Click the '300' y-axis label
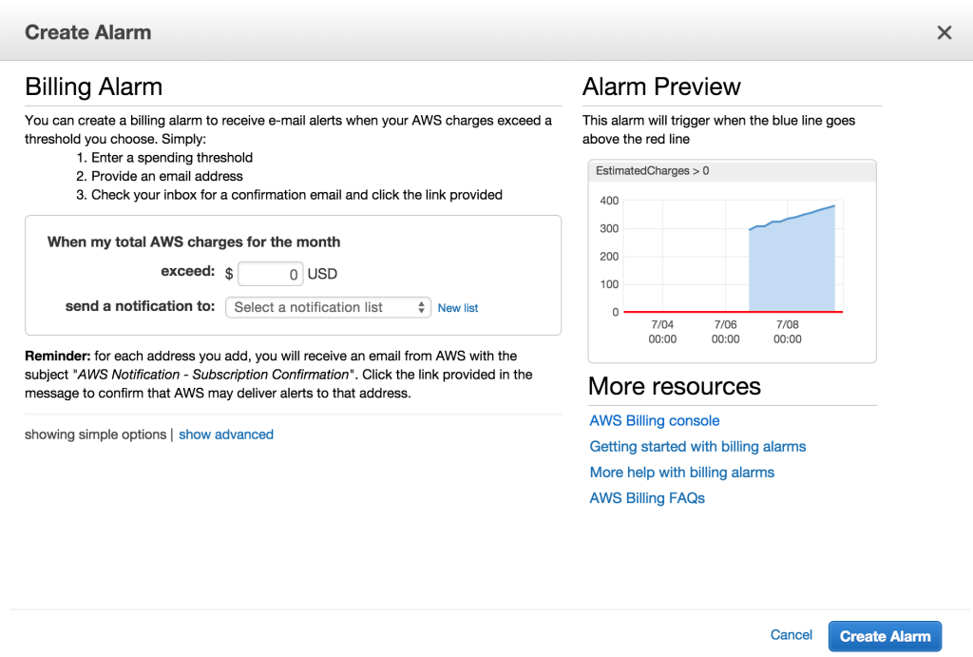973x657 pixels. click(609, 228)
